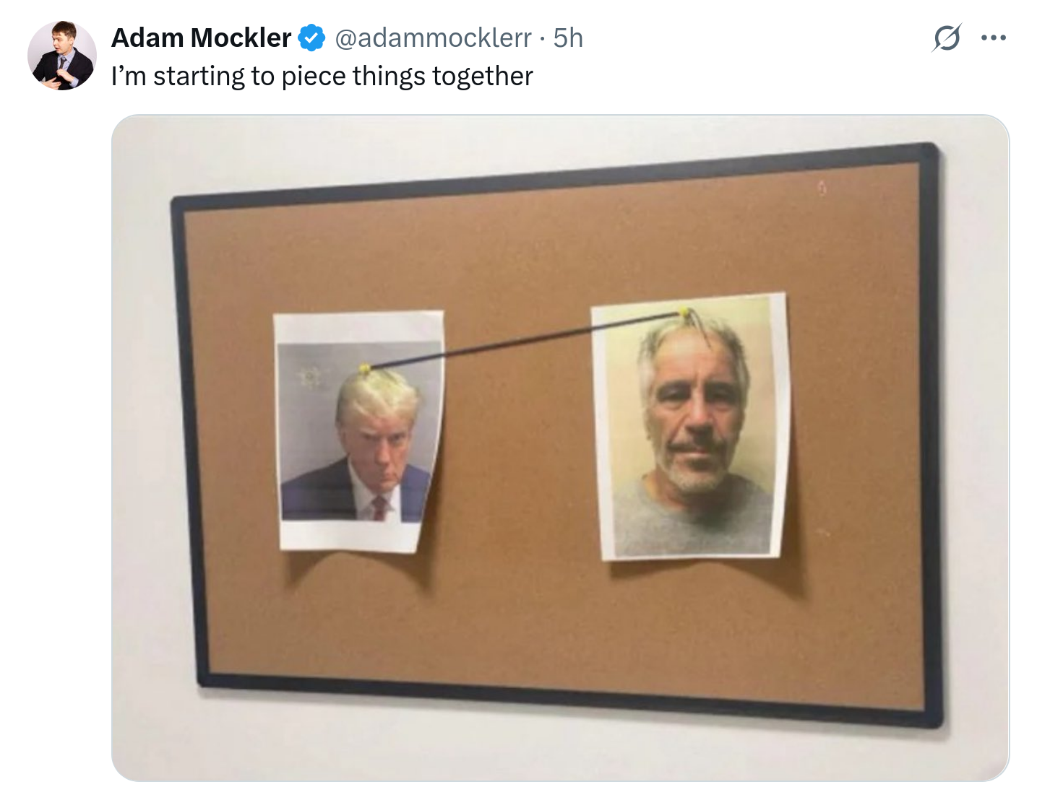This screenshot has height=800, width=1037.
Task: Click the yellow pushpin on left photo
Action: point(365,370)
